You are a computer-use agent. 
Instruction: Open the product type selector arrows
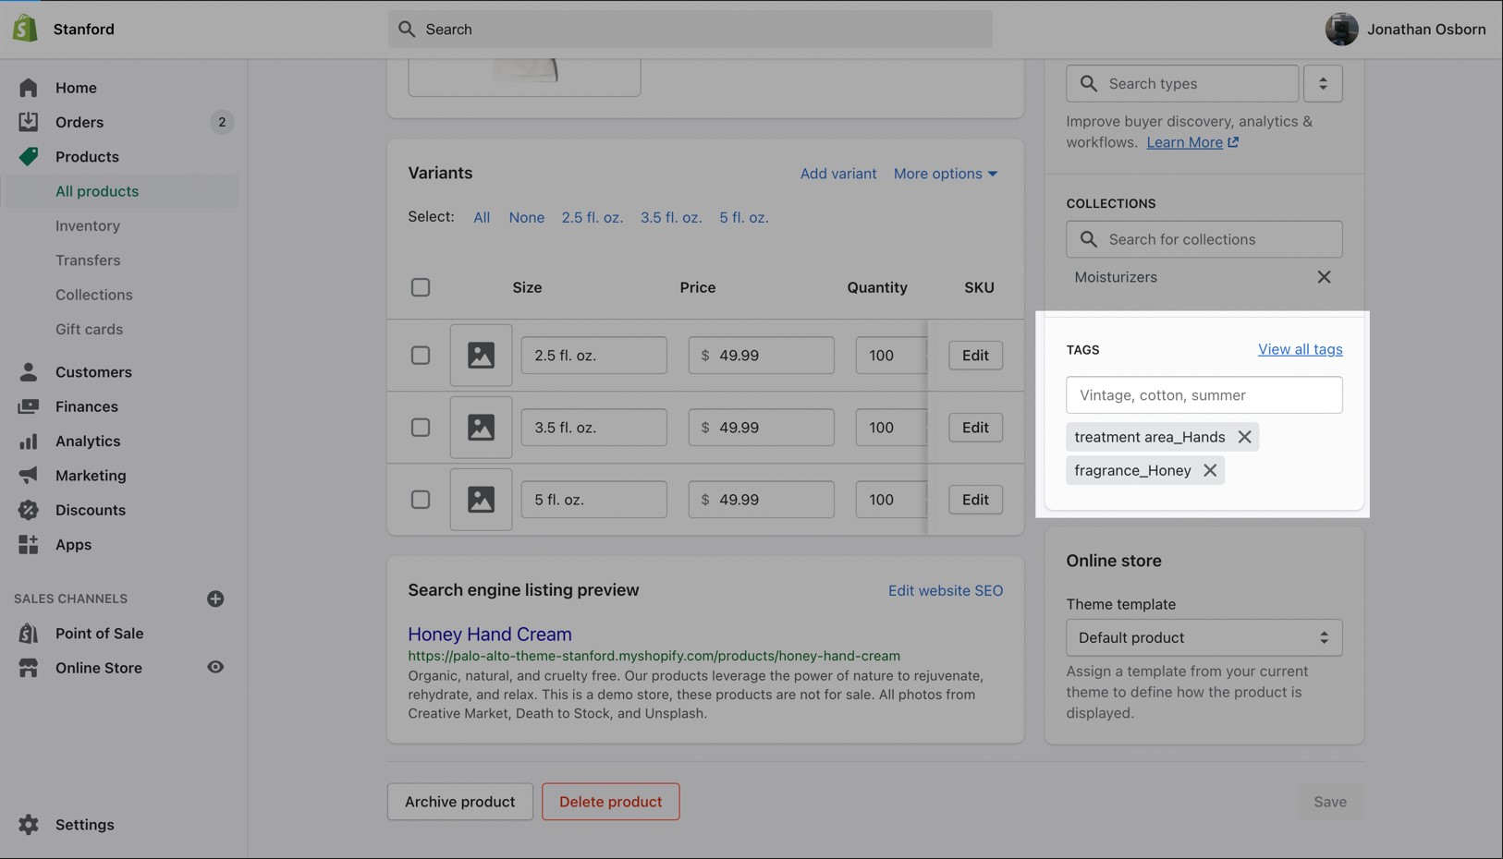(1322, 84)
